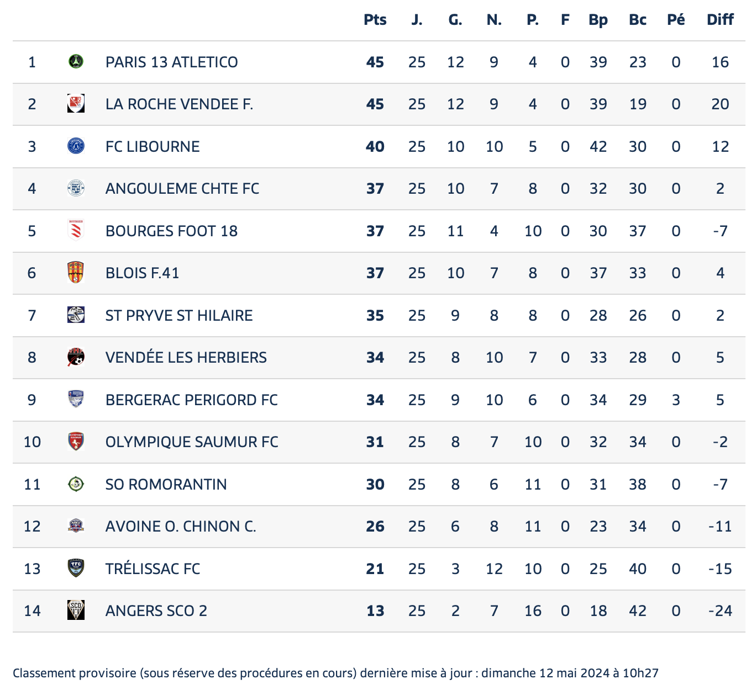Screen dimensions: 746x690
Task: Open the PARIS 13 ATLETICO team name
Action: tap(172, 62)
